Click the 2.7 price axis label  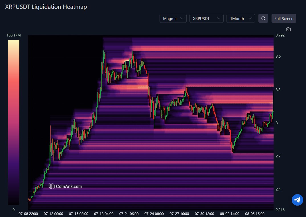[278, 156]
